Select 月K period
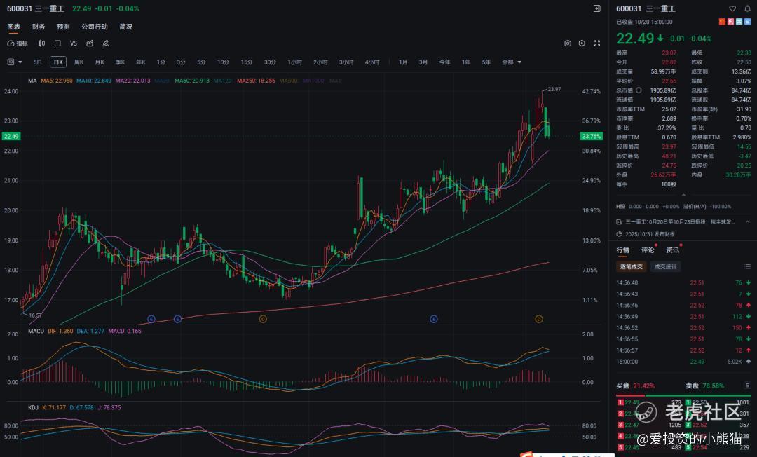757x457 pixels. point(100,62)
